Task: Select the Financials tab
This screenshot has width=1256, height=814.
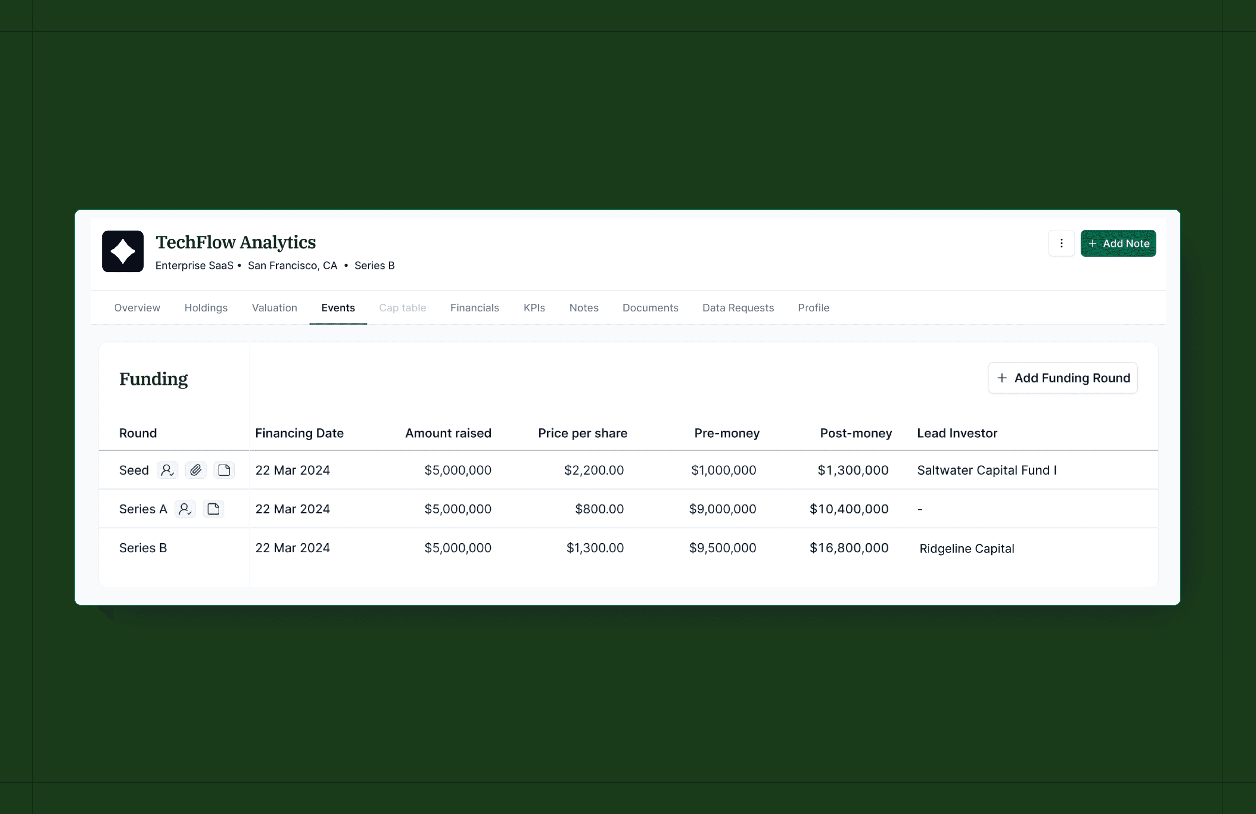Action: coord(474,308)
